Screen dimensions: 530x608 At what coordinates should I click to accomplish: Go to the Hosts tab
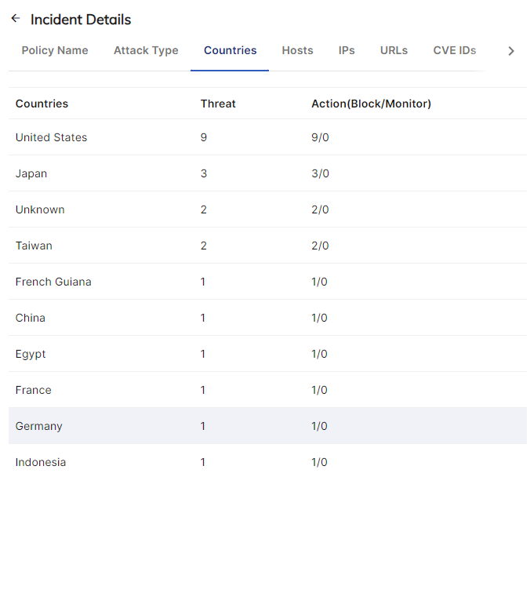(x=297, y=50)
